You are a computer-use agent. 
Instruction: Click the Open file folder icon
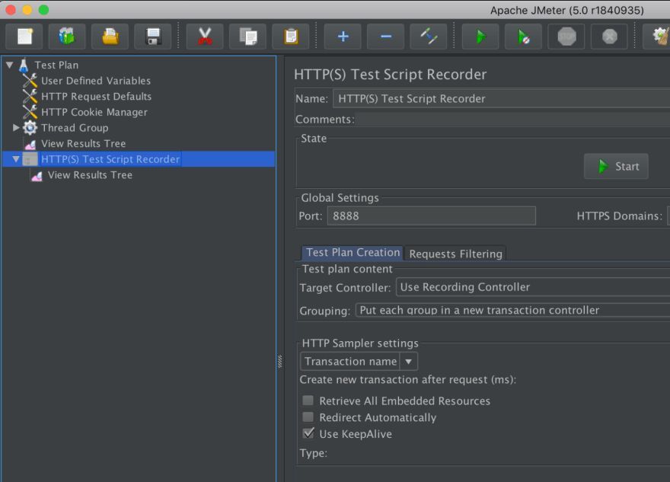(x=110, y=37)
